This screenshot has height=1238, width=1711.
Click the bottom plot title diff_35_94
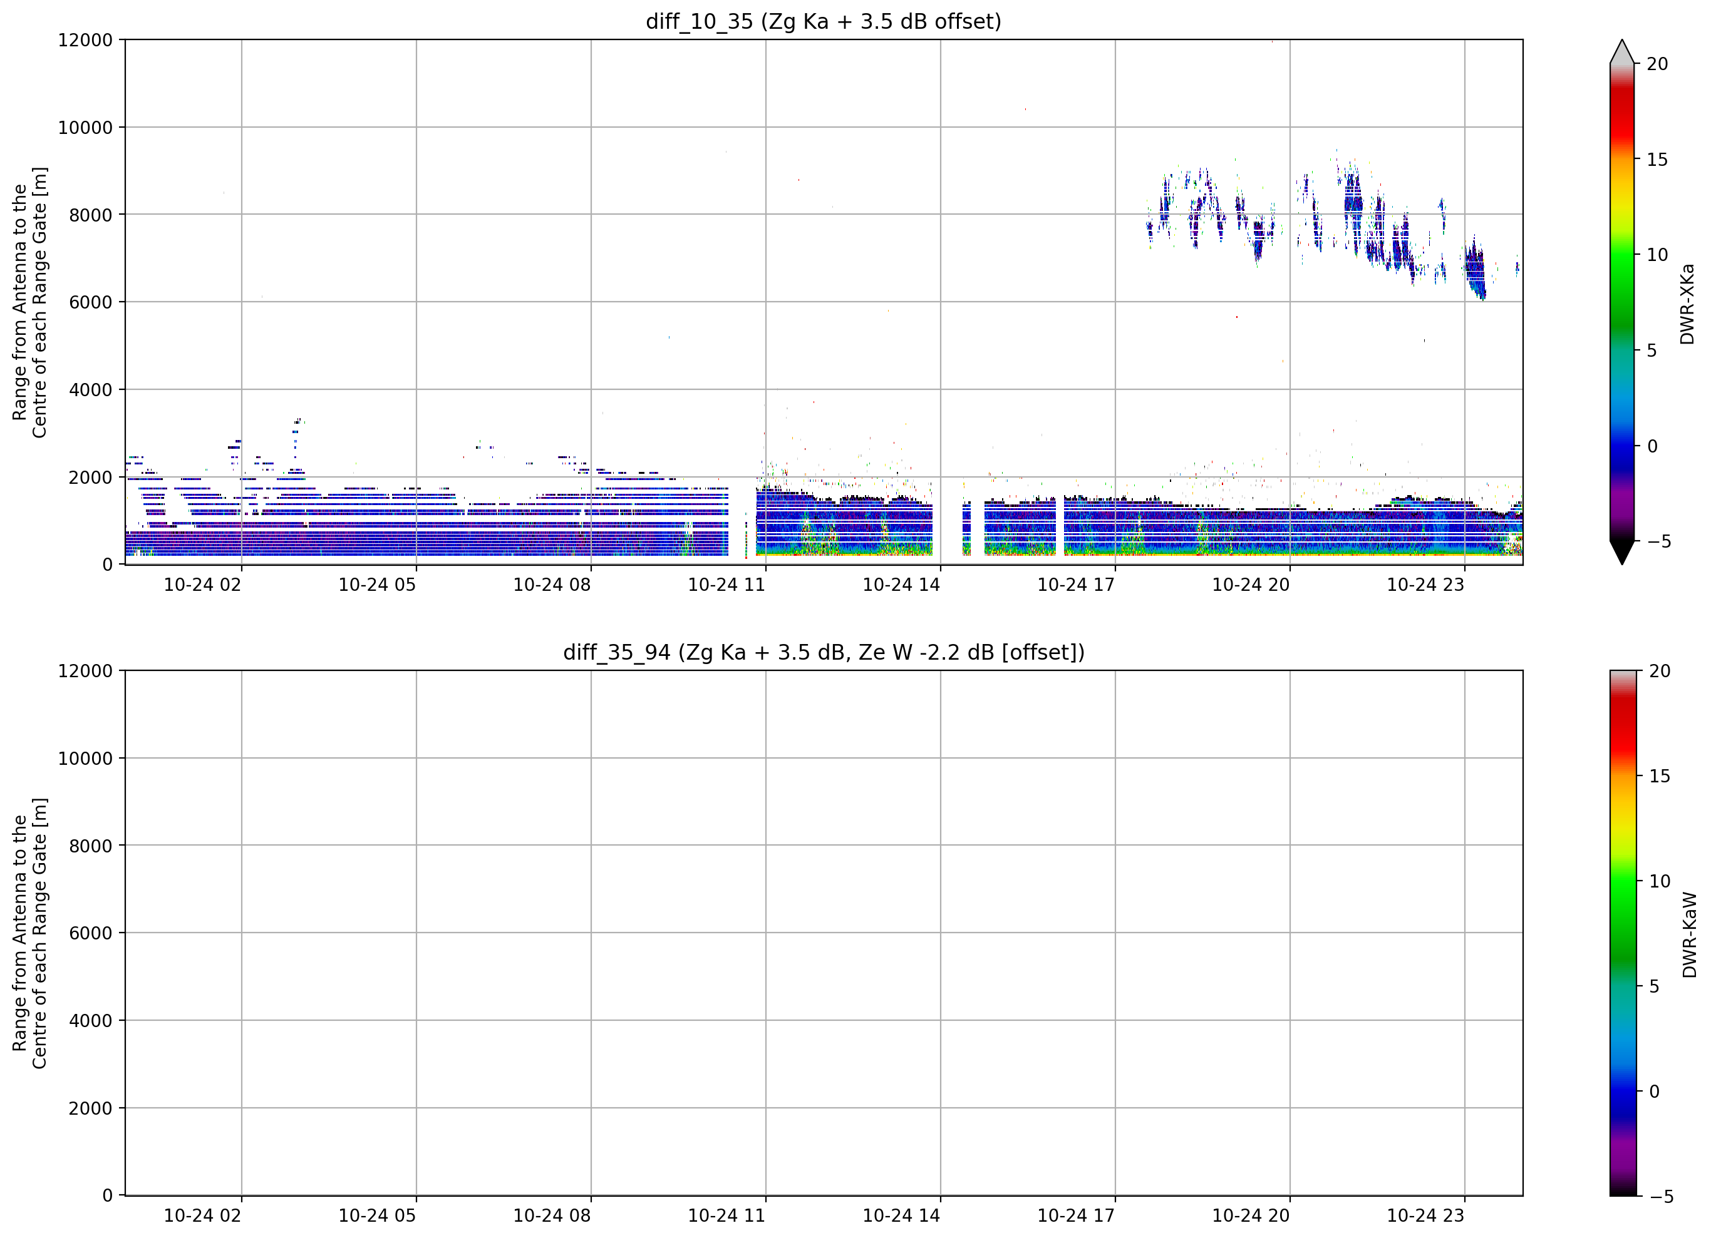823,652
